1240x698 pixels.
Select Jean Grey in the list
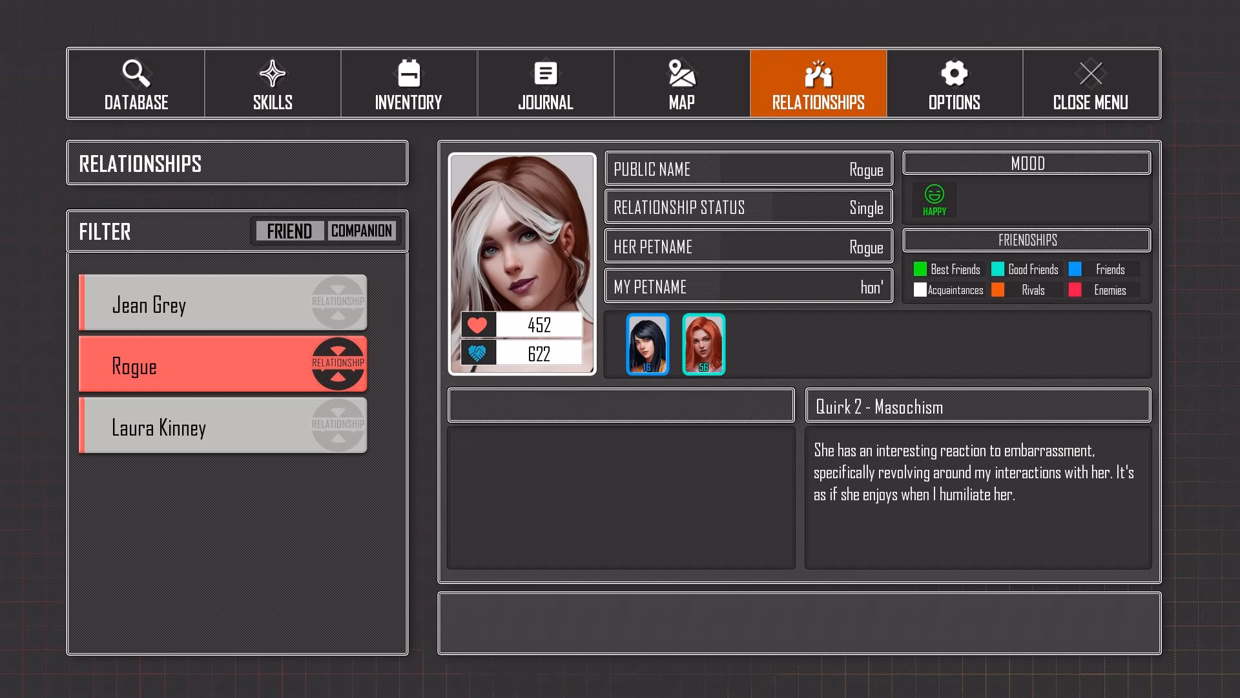coord(223,302)
